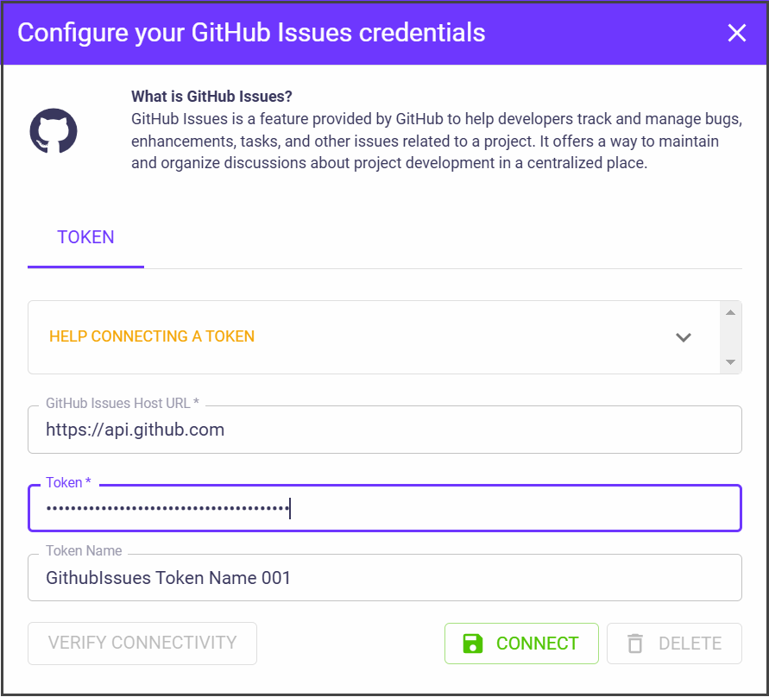The width and height of the screenshot is (769, 697).
Task: Click the chevron arrow in help panel
Action: (x=684, y=337)
